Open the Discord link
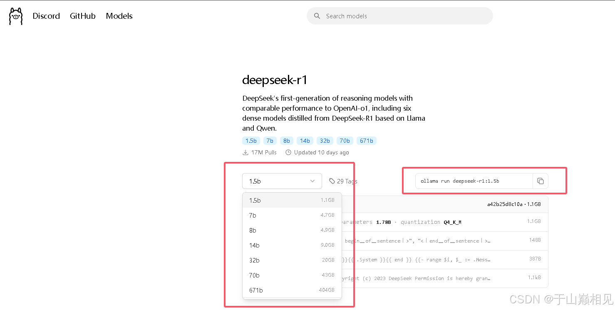This screenshot has height=310, width=615. [46, 16]
